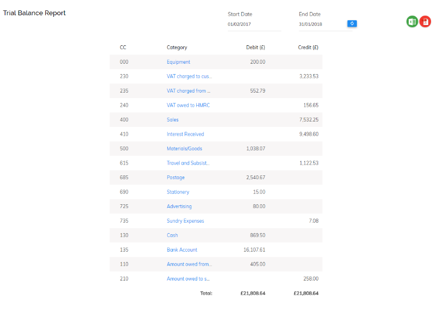Open the Materials/Goods link
443x323 pixels.
point(185,149)
